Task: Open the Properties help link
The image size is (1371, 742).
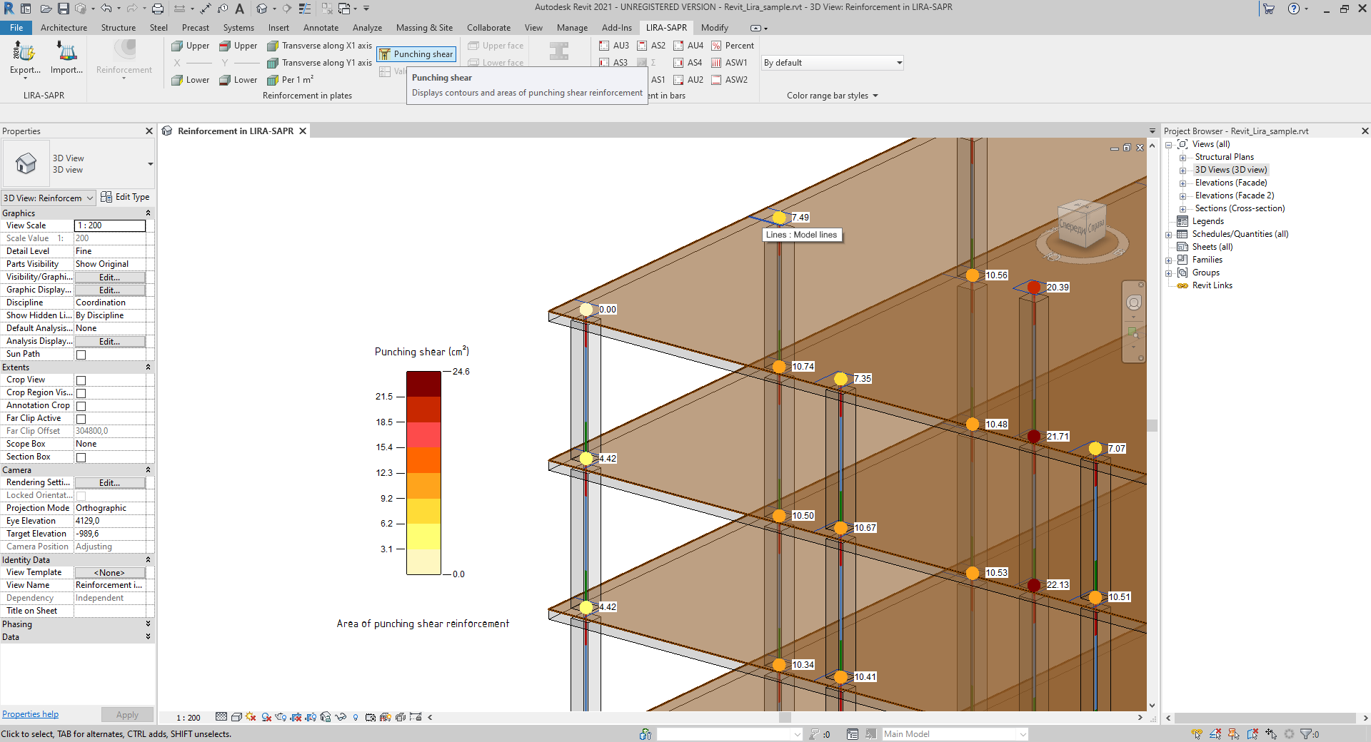Action: (x=31, y=714)
